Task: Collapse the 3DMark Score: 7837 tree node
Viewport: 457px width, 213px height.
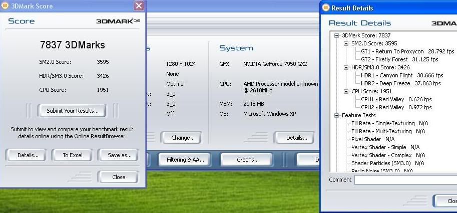Action: [x=337, y=35]
